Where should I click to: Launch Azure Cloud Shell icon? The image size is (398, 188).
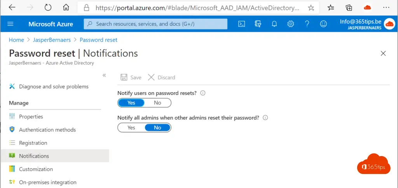[x=241, y=24]
